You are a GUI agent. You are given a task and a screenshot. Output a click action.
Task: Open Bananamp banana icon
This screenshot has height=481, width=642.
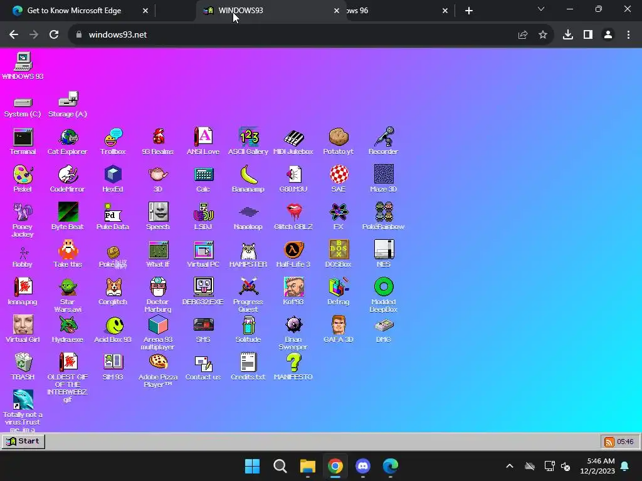point(248,179)
